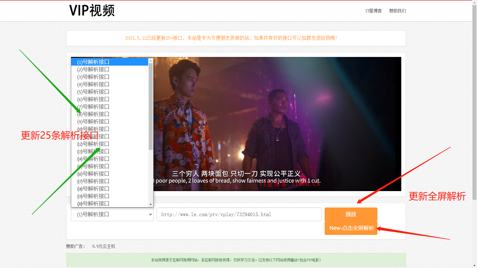Click the page scrollbar thumb

pyautogui.click(x=474, y=102)
